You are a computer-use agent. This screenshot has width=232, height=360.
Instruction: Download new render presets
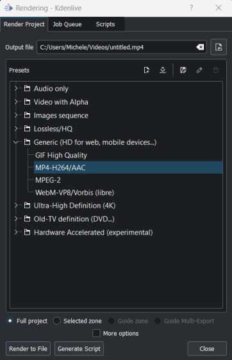pyautogui.click(x=163, y=70)
